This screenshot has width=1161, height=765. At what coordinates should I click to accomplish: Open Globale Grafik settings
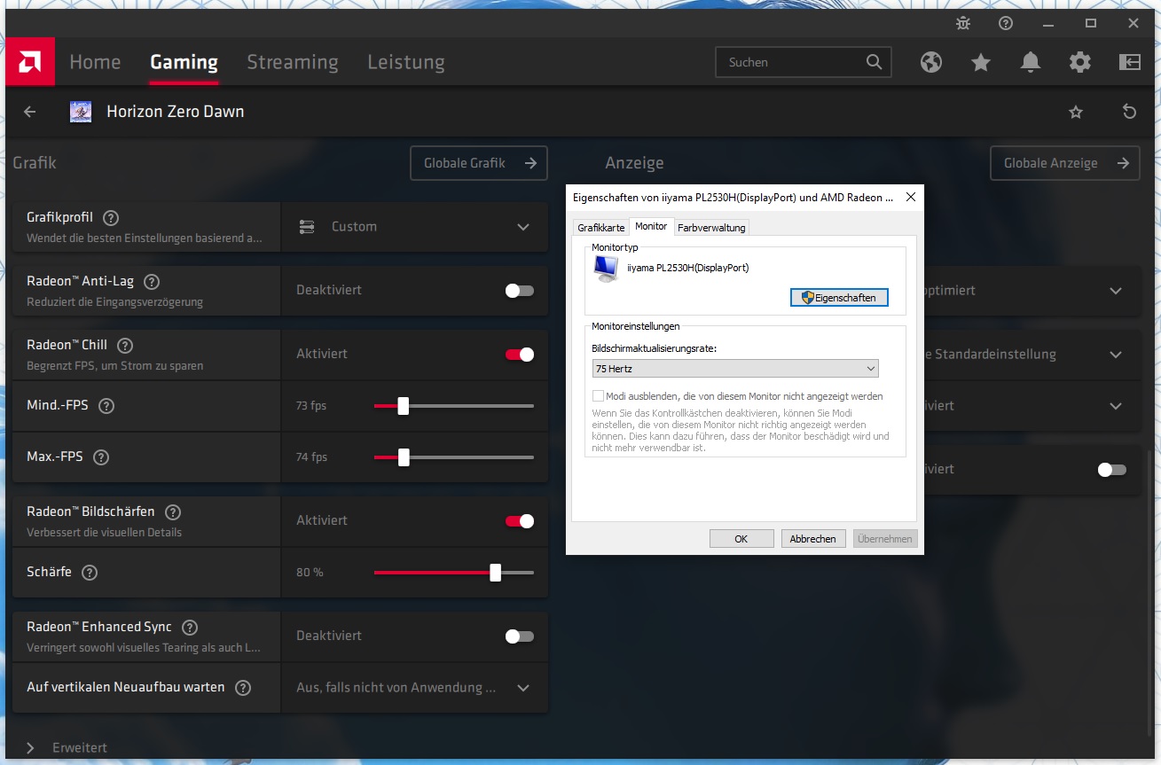pos(479,163)
